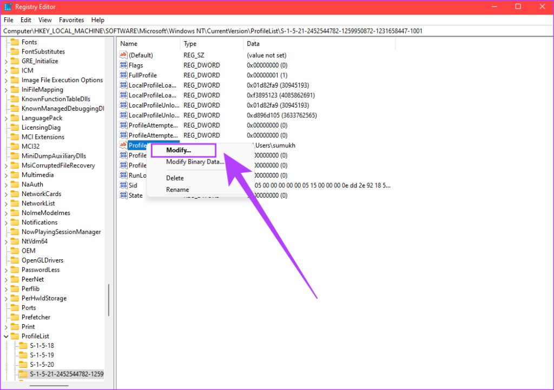Click the (Default) string value icon
Image resolution: width=554 pixels, height=390 pixels.
click(123, 55)
